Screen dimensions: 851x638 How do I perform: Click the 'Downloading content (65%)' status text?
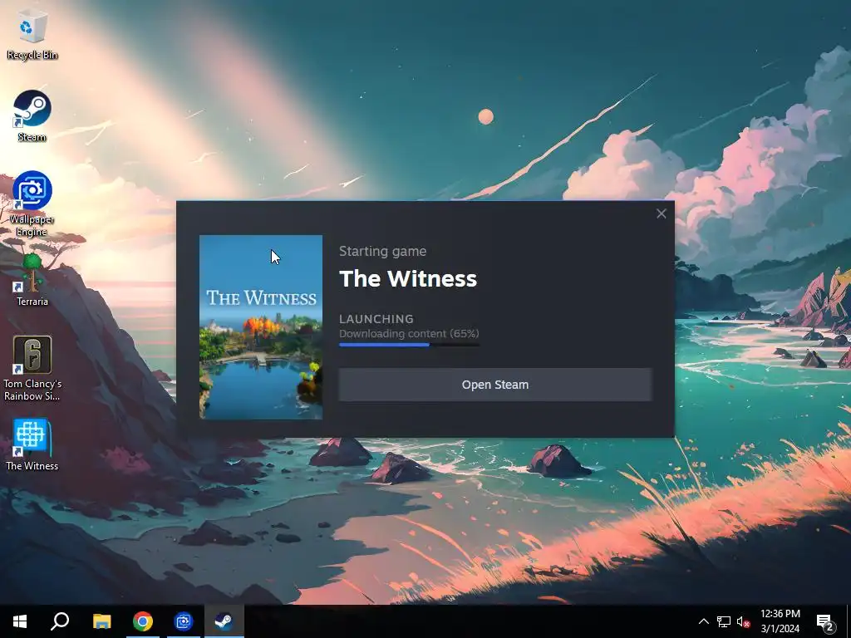[409, 333]
